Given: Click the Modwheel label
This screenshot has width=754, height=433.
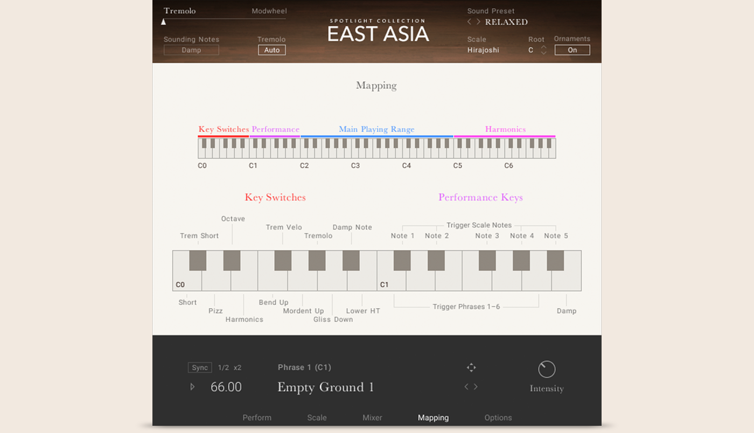Looking at the screenshot, I should click(269, 11).
